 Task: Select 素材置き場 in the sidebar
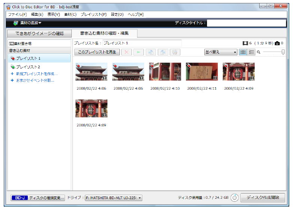39,43
